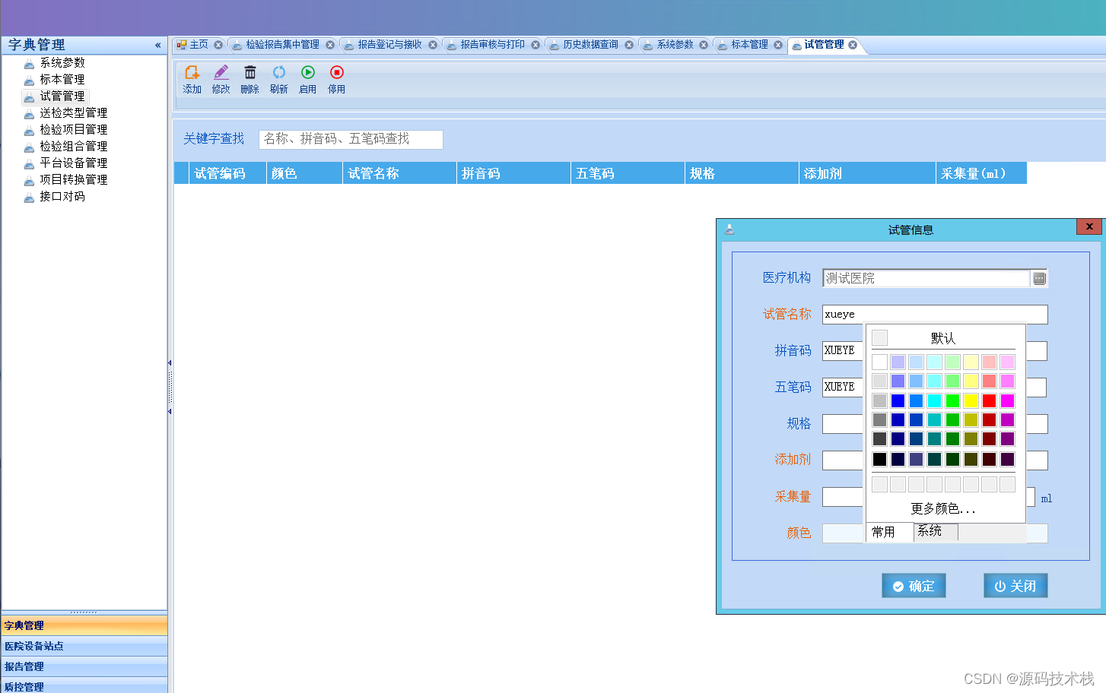Open 送检类型管理 in the sidebar tree
The height and width of the screenshot is (693, 1106).
(x=73, y=112)
